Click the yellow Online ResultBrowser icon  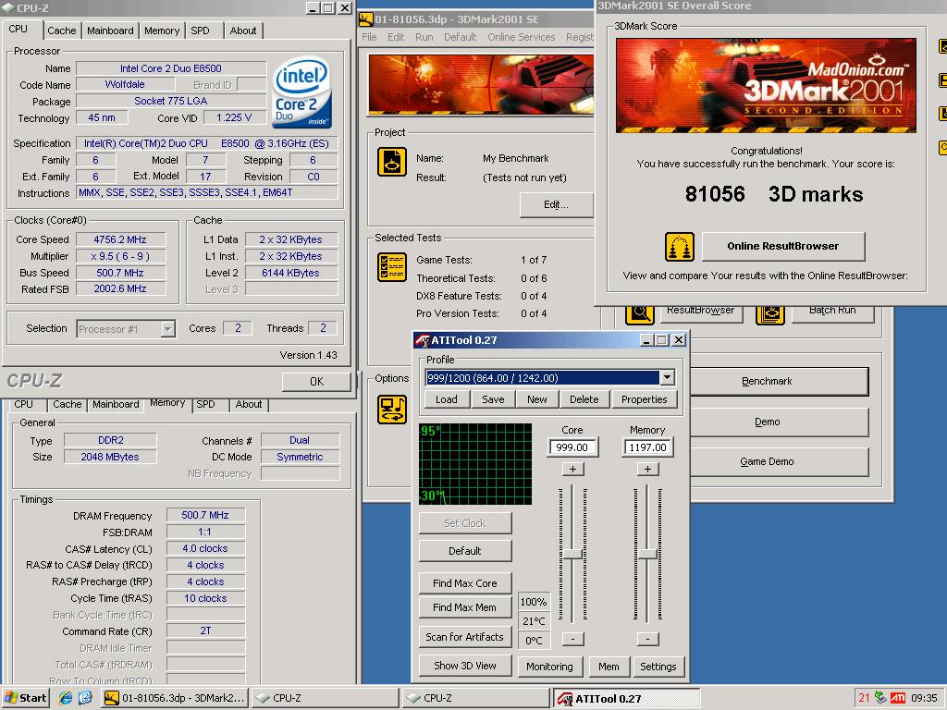680,246
